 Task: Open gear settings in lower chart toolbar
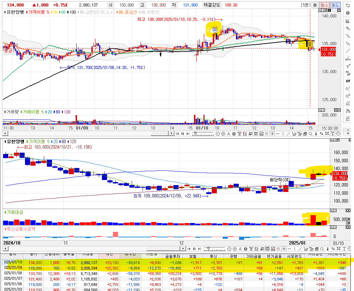click(246, 249)
